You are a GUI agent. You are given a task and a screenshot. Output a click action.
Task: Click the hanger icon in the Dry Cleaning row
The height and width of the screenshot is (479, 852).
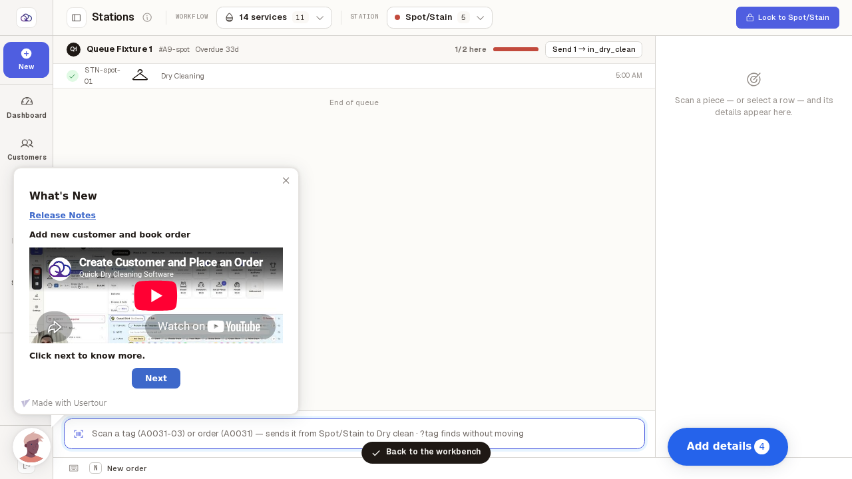[x=140, y=75]
